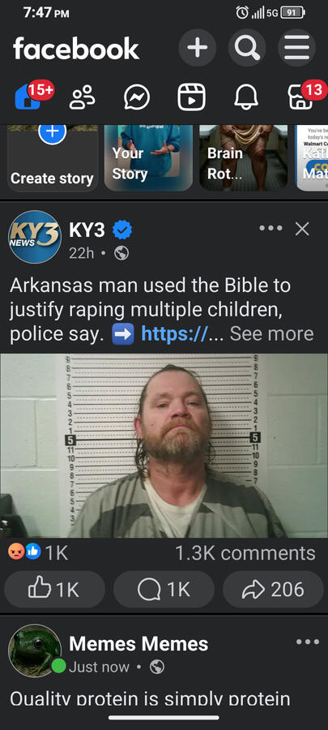
Task: Tap Create story card
Action: click(53, 158)
